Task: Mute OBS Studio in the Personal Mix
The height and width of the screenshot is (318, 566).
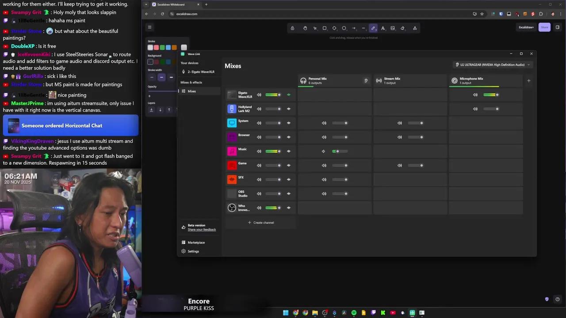Action: click(324, 193)
